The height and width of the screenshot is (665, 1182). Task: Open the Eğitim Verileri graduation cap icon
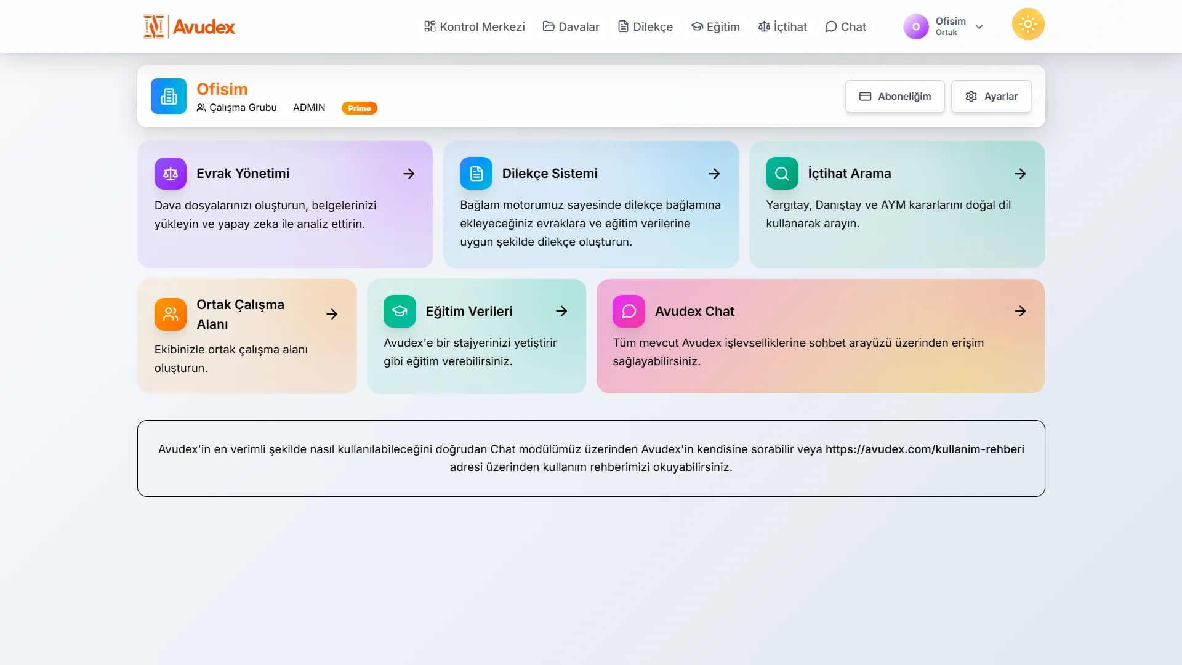pyautogui.click(x=400, y=311)
